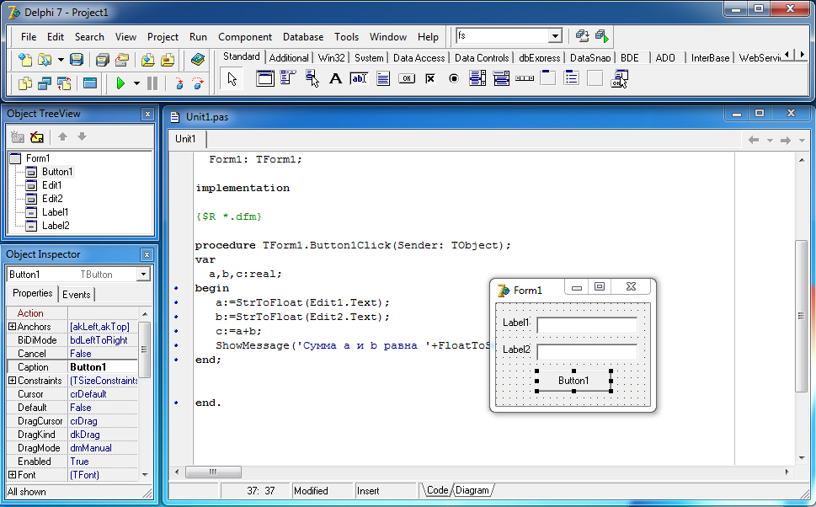The width and height of the screenshot is (816, 507).
Task: Open the File menu
Action: [x=29, y=37]
